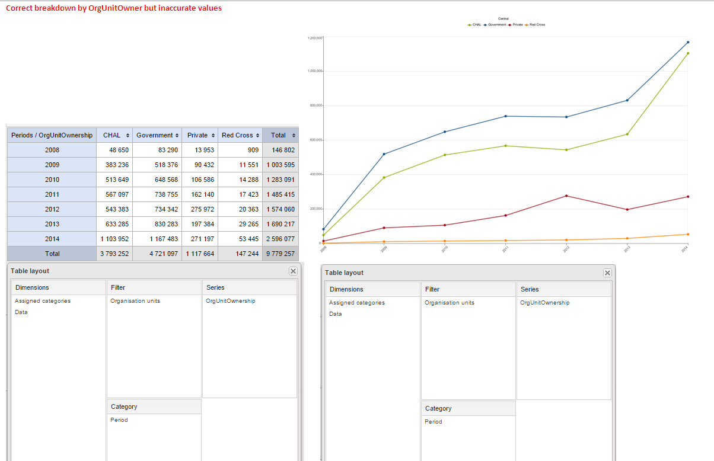Image resolution: width=714 pixels, height=461 pixels.
Task: Select Assigned categories in pivot table's layout dialog
Action: 43,301
